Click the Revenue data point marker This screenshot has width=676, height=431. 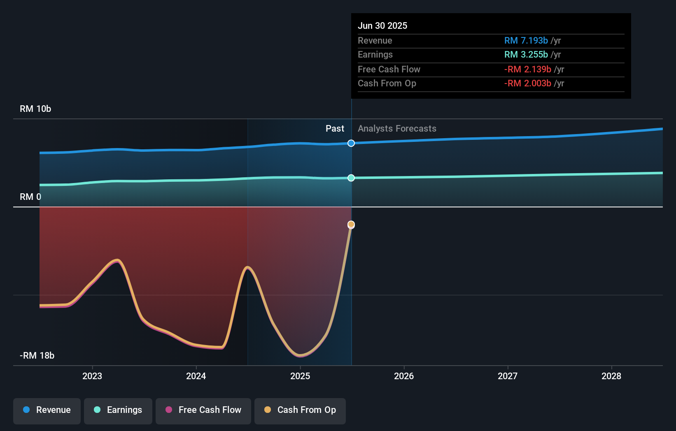coord(351,143)
